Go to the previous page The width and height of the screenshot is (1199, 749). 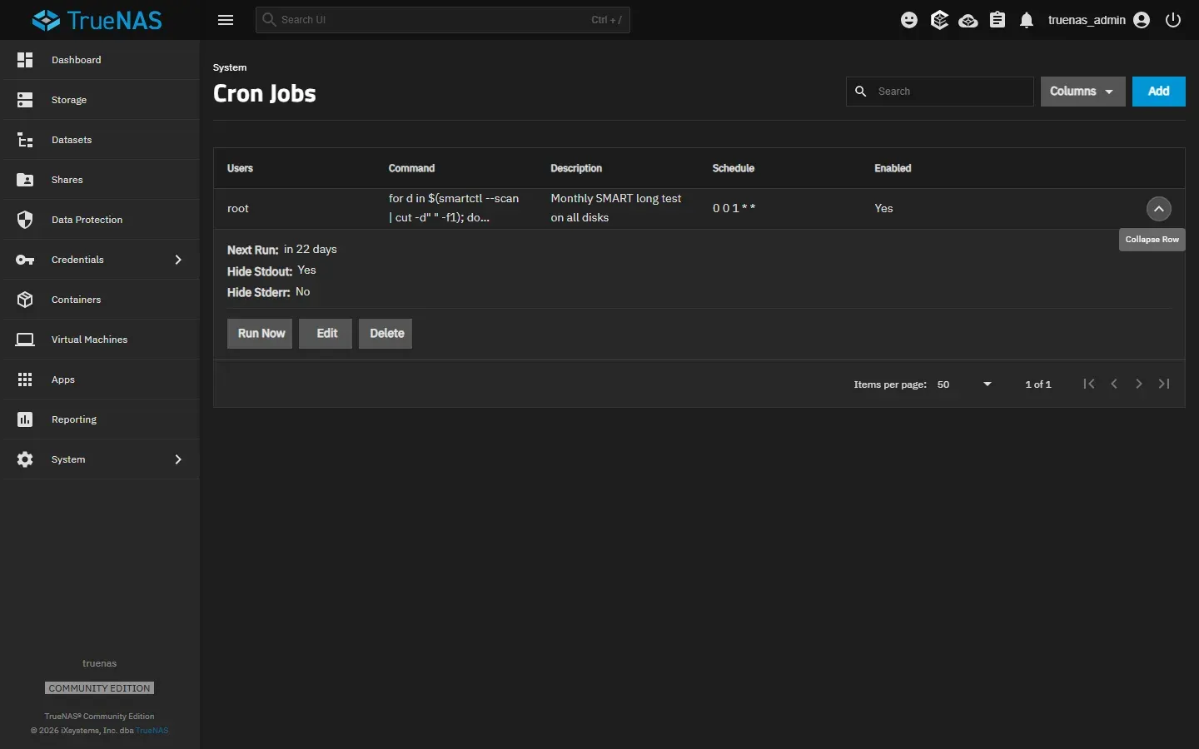(x=1114, y=384)
